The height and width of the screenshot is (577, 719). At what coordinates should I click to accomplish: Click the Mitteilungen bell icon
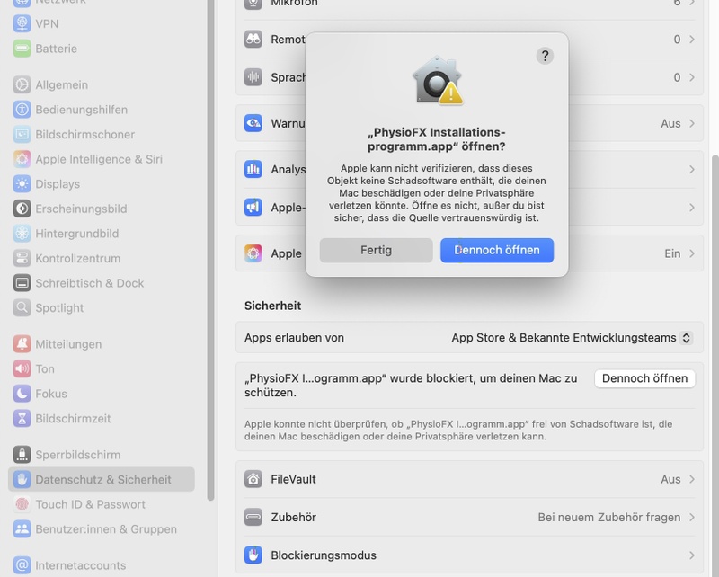(22, 343)
